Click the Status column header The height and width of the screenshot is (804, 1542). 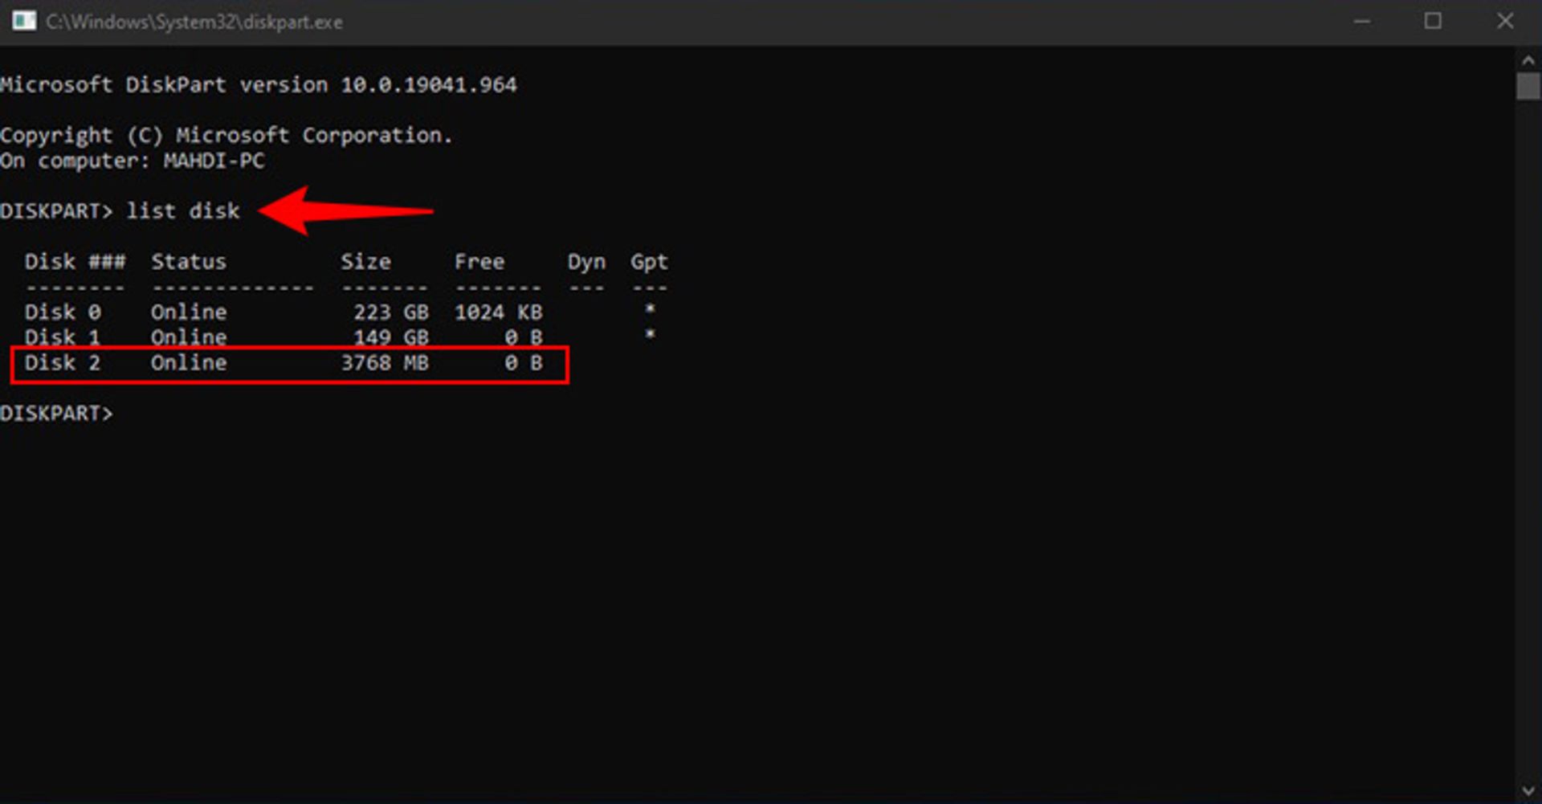pos(188,261)
